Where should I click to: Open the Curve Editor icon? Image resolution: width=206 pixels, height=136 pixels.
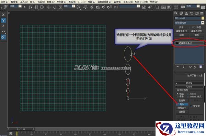click(163, 7)
